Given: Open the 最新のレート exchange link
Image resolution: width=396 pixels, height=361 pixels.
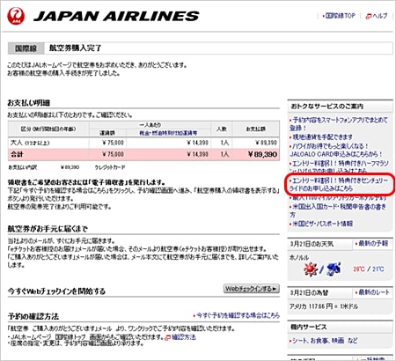Looking at the screenshot, I should coord(374,292).
